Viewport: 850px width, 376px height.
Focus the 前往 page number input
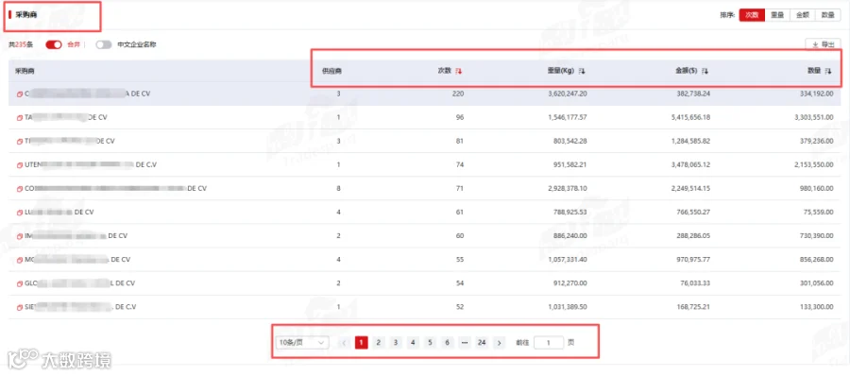(x=548, y=342)
